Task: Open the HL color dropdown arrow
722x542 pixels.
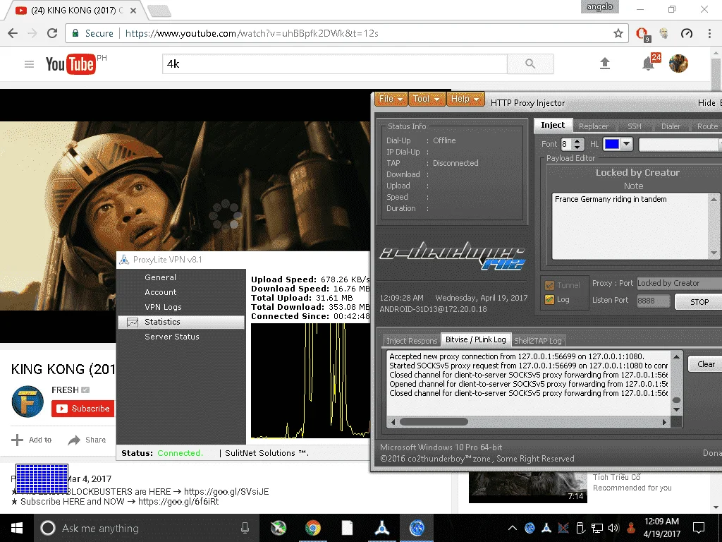Action: [626, 144]
